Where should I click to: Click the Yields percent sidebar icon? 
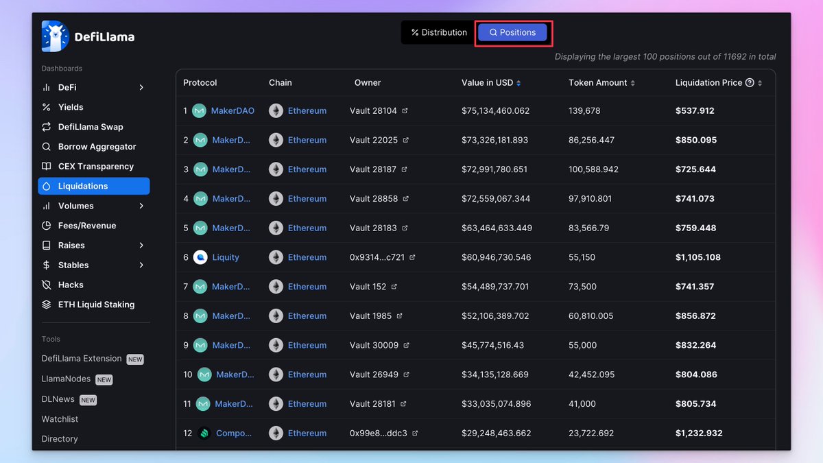[x=47, y=107]
